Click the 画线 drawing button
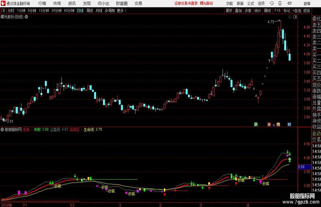Screen dimensions: 321x207 (x=268, y=11)
